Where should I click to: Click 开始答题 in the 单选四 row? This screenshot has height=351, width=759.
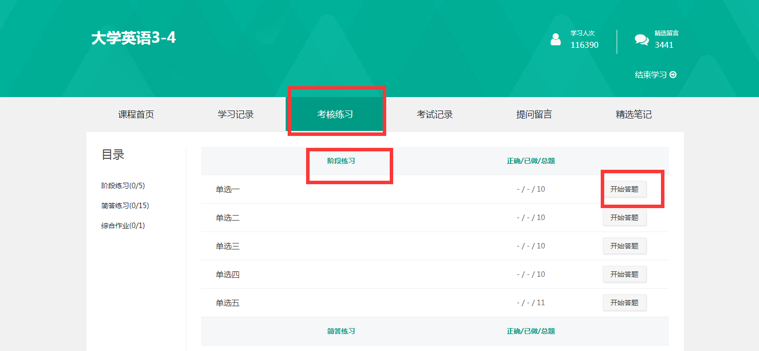pos(625,274)
